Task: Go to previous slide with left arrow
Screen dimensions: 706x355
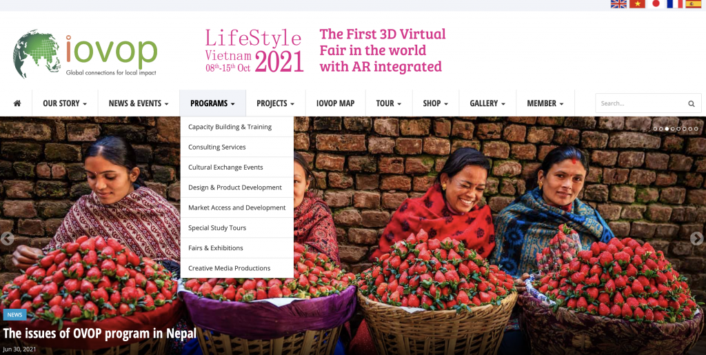Action: tap(7, 239)
